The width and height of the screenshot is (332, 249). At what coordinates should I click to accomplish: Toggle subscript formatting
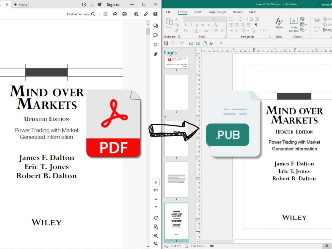(203, 25)
